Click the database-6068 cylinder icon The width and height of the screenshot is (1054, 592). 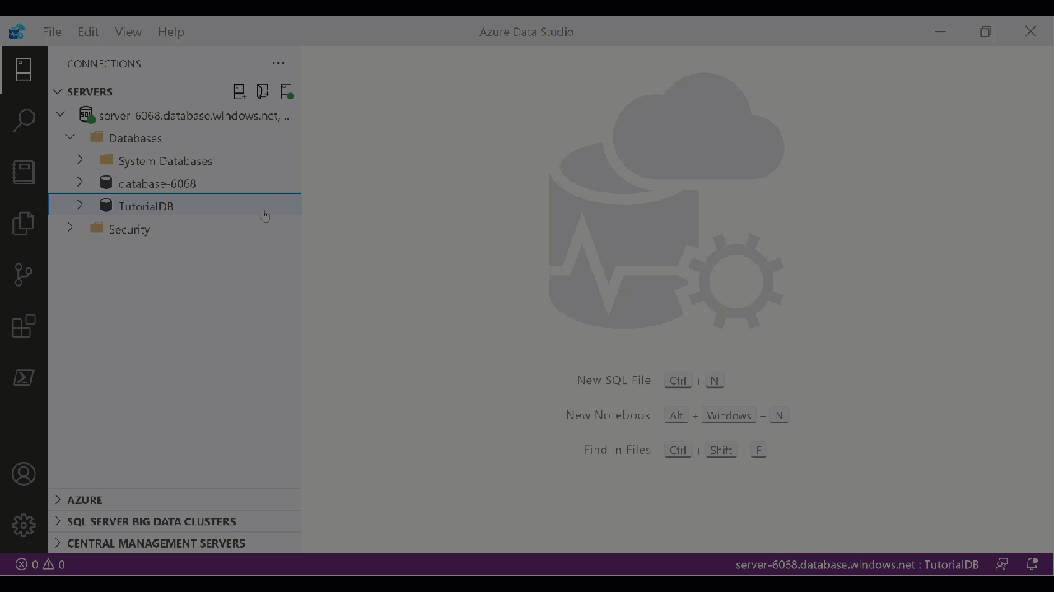[x=105, y=183]
